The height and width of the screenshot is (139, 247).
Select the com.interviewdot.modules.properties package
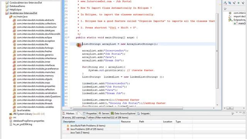click(36, 86)
